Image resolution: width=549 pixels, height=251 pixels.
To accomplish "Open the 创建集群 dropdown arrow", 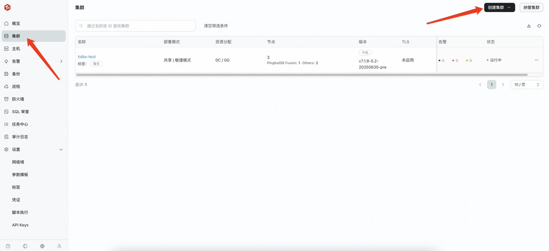I will point(510,7).
